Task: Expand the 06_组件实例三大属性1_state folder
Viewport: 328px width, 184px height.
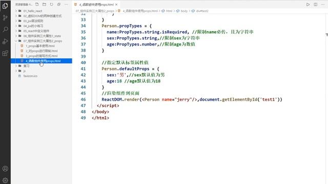Action: pos(16,36)
